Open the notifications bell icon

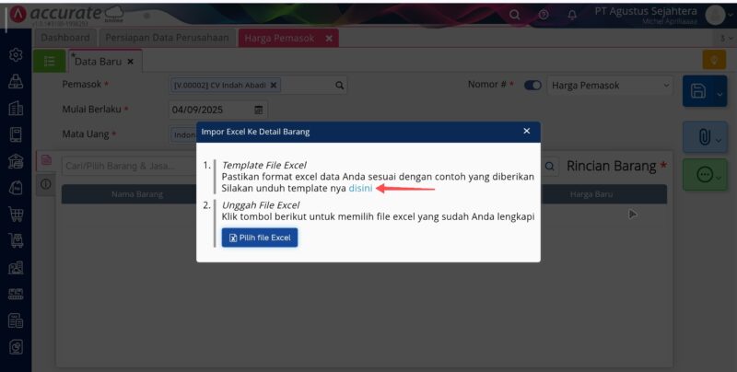click(x=572, y=15)
